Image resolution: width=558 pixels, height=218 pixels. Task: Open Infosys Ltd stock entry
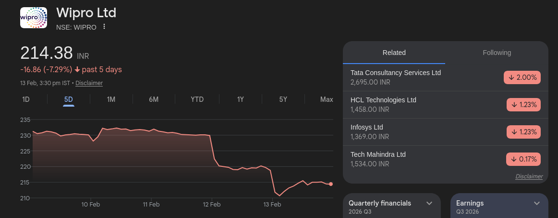[x=367, y=127]
